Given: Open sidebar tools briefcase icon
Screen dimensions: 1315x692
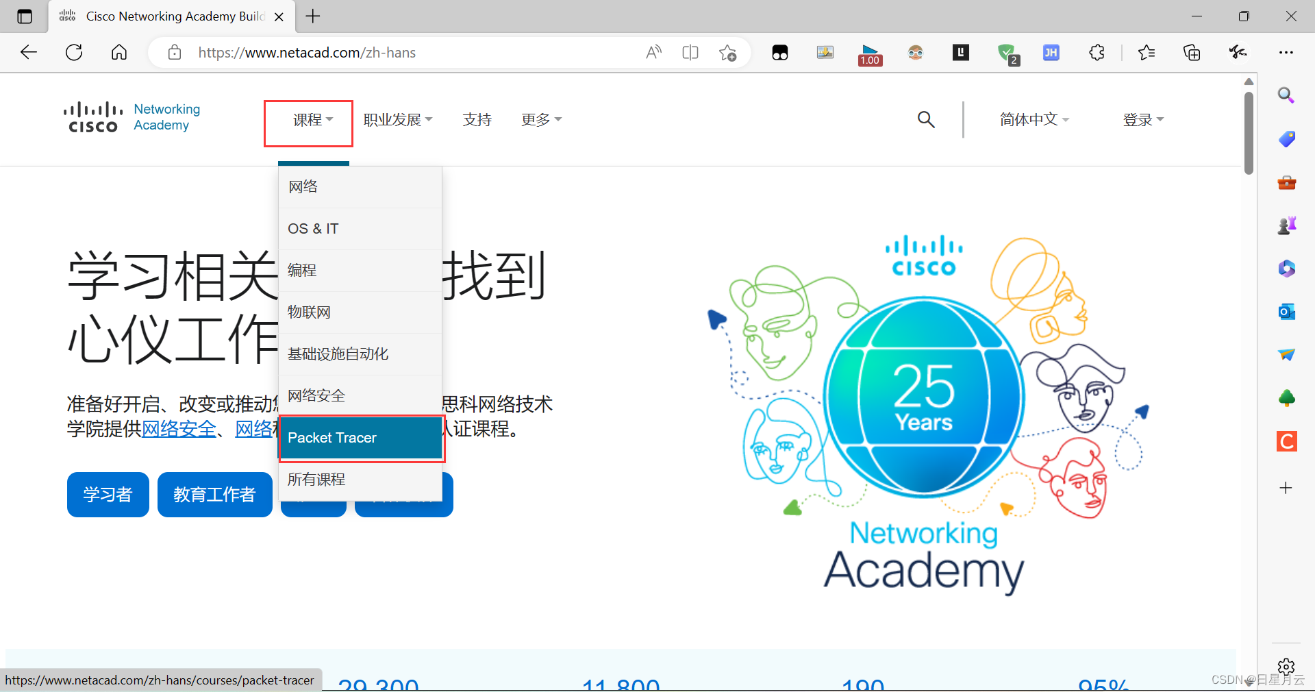Looking at the screenshot, I should [1286, 182].
